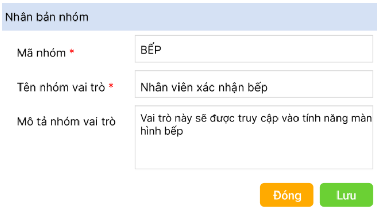This screenshot has height=213, width=377.
Task: Click the "Nhân bản nhóm" dialog title
Action: pyautogui.click(x=47, y=17)
